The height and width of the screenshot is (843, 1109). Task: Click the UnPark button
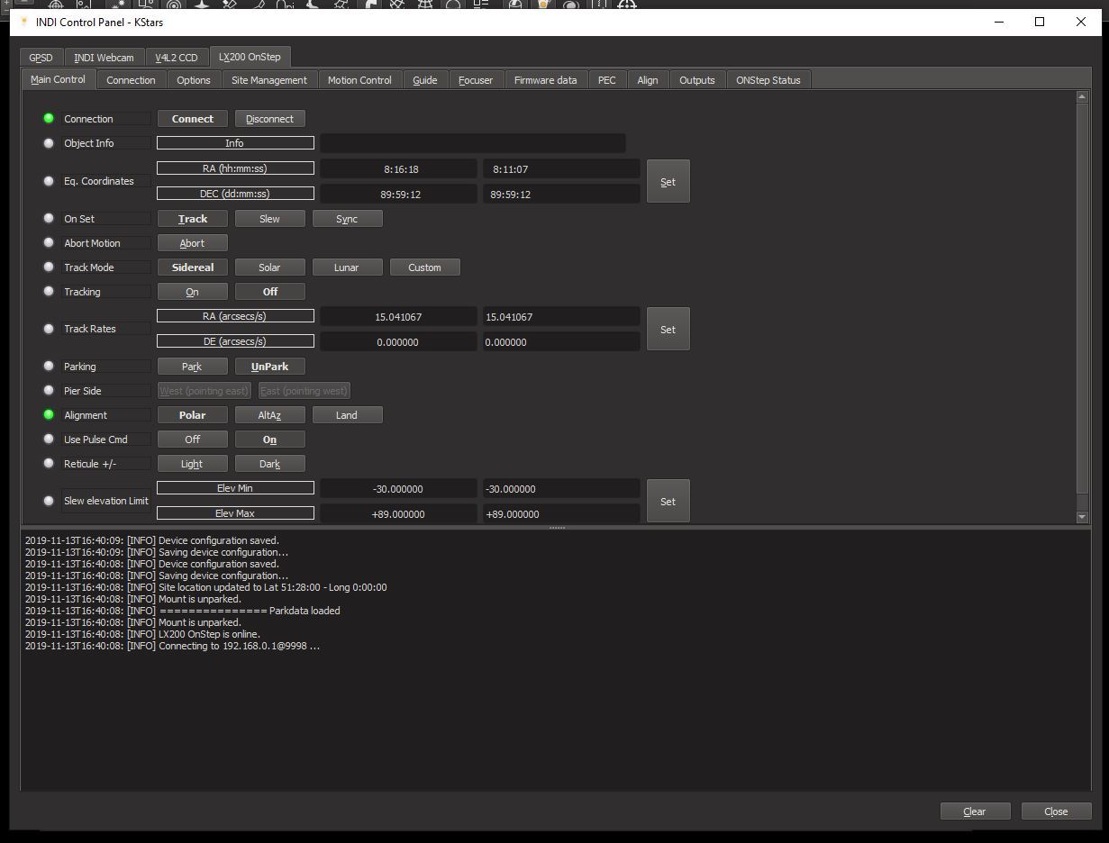[269, 367]
